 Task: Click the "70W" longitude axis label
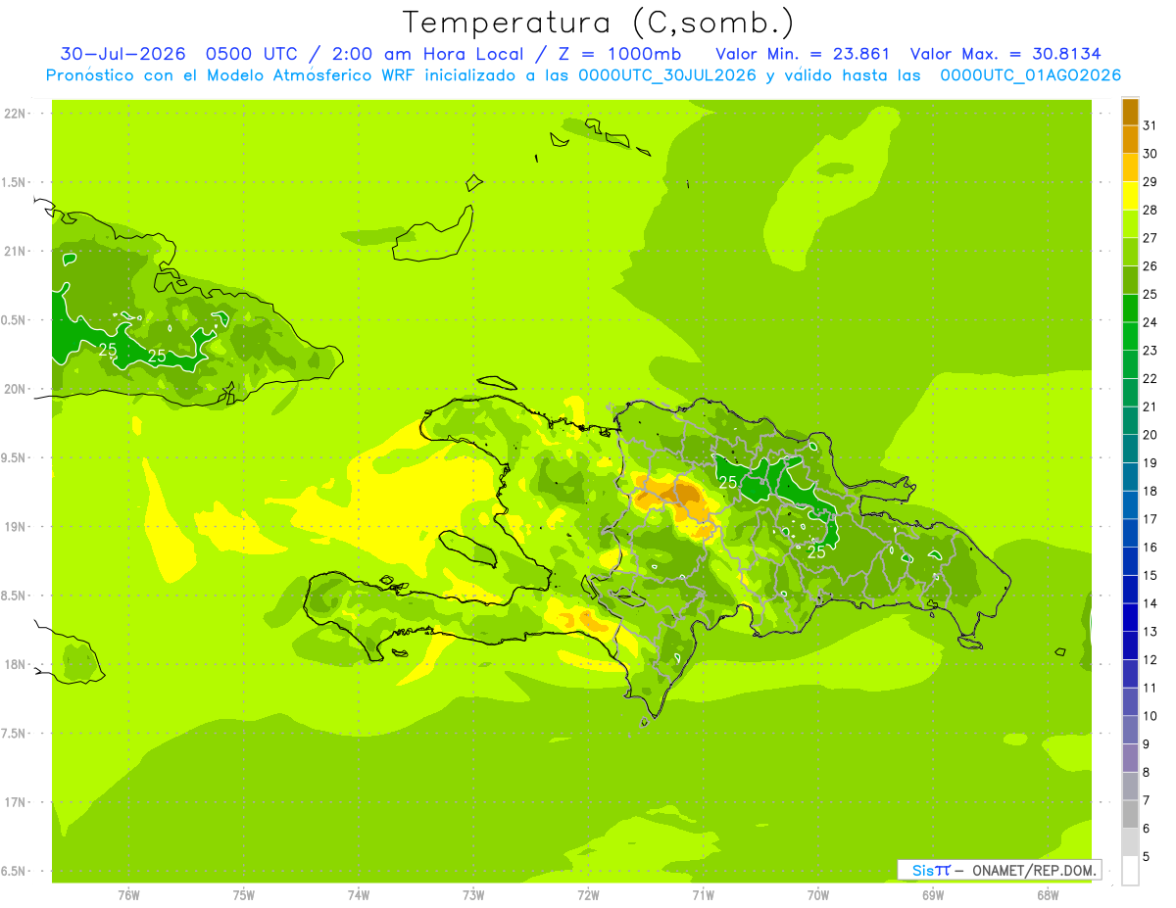click(x=818, y=895)
